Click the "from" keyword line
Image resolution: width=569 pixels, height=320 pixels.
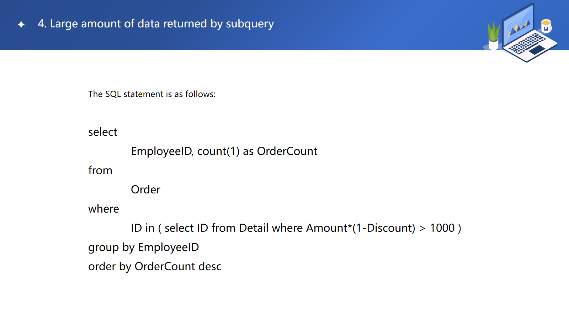pyautogui.click(x=100, y=171)
